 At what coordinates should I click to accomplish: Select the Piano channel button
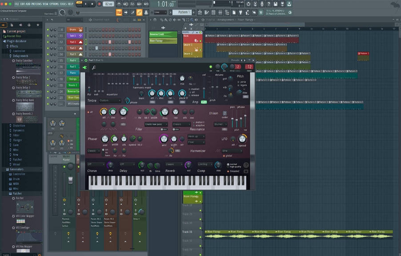(x=73, y=73)
